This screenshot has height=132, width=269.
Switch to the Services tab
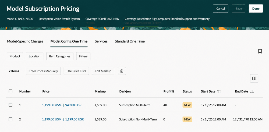[101, 41]
